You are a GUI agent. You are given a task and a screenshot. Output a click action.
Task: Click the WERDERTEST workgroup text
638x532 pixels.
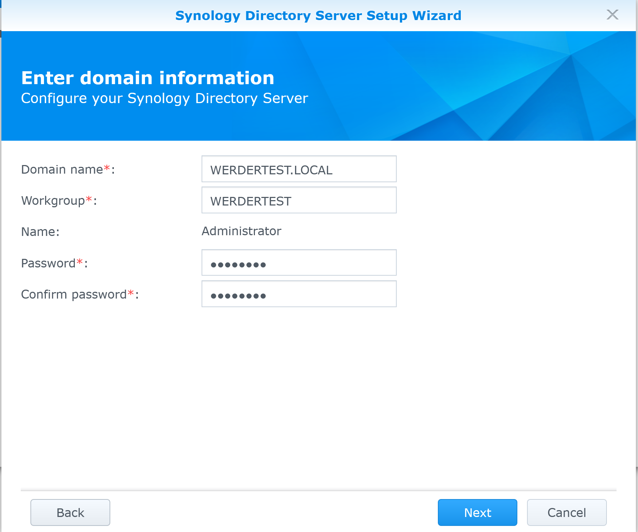(250, 200)
